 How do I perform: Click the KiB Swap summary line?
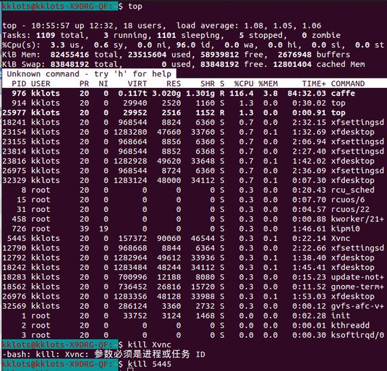pyautogui.click(x=183, y=64)
